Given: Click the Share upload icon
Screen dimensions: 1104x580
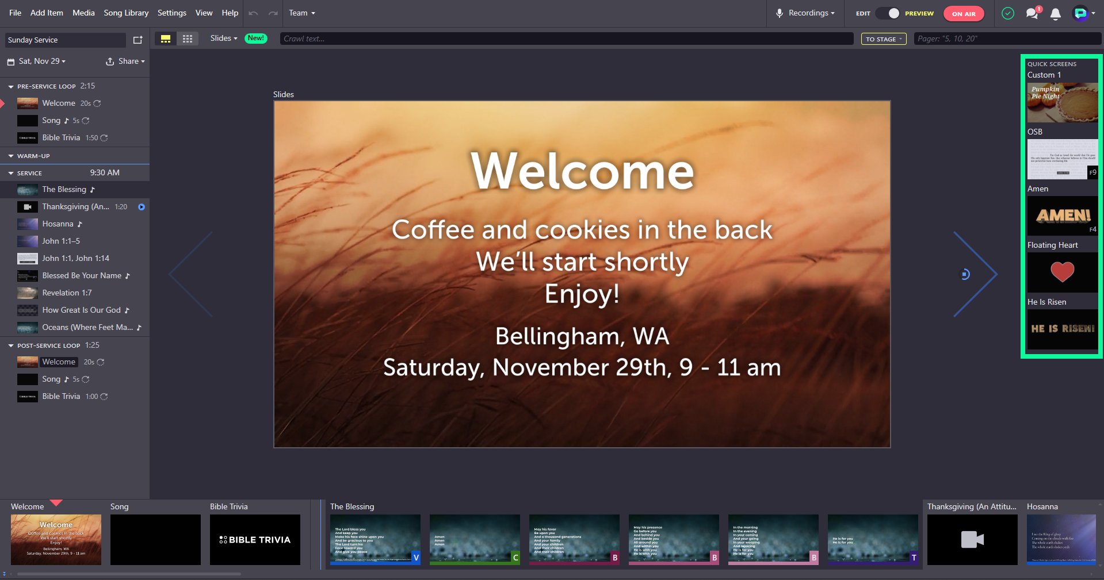Looking at the screenshot, I should [x=110, y=62].
